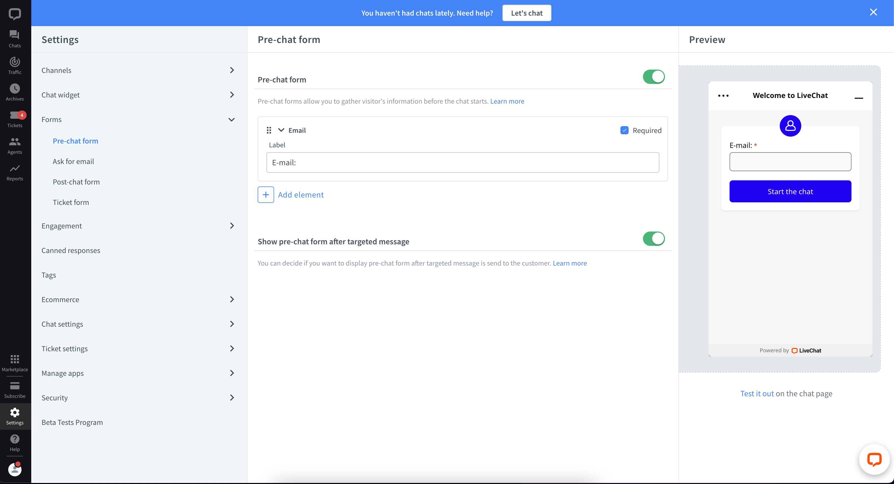The height and width of the screenshot is (484, 894).
Task: Open the Help menu
Action: pyautogui.click(x=15, y=443)
